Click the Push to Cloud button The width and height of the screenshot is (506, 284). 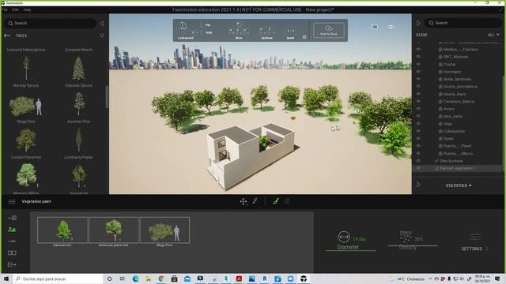click(329, 30)
